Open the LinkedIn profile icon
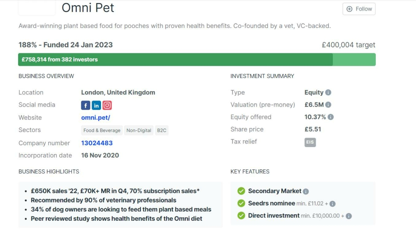 tap(96, 105)
